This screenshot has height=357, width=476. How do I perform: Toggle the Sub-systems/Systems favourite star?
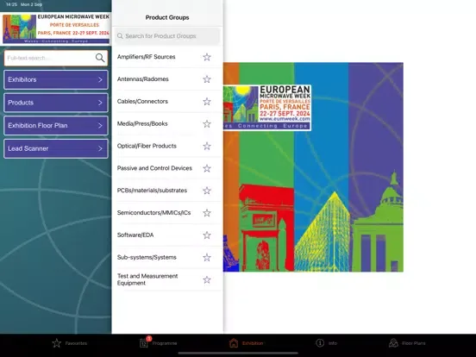pyautogui.click(x=207, y=258)
